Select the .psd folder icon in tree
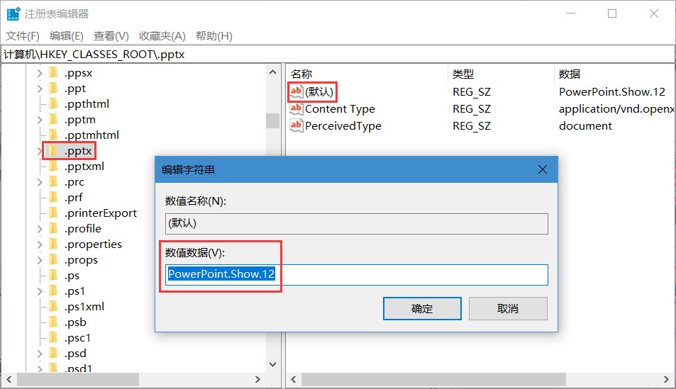676x389 pixels. click(x=53, y=353)
